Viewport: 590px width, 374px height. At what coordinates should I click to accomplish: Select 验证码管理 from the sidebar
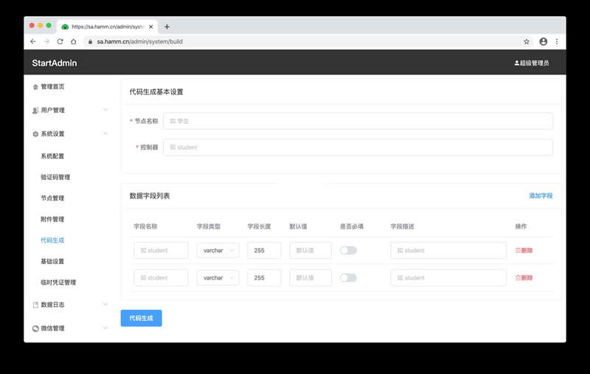(x=55, y=177)
